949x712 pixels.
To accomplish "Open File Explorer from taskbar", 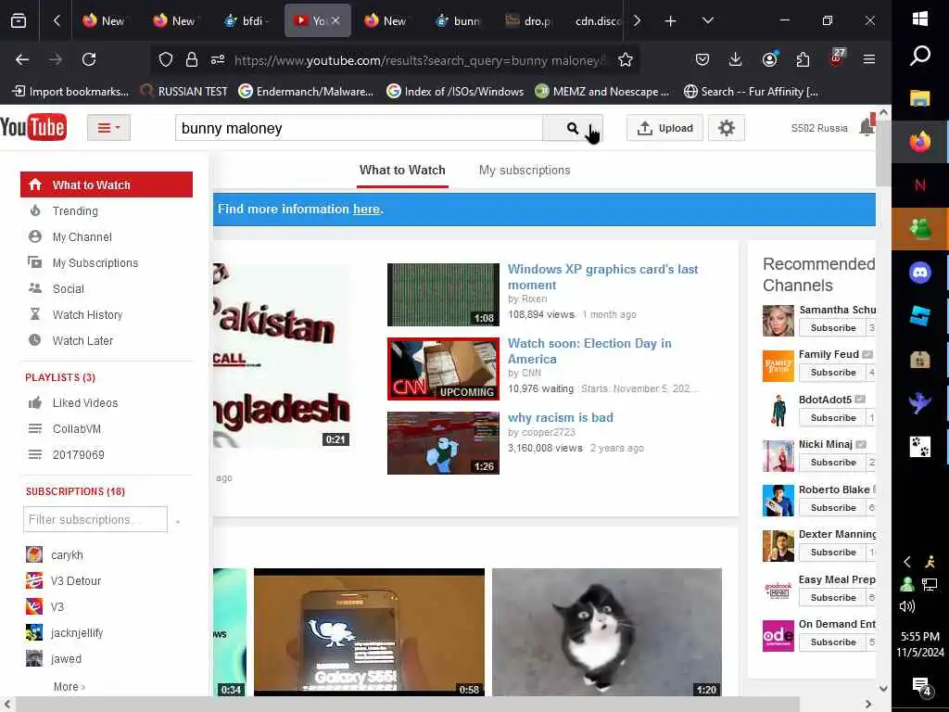I will pyautogui.click(x=920, y=98).
